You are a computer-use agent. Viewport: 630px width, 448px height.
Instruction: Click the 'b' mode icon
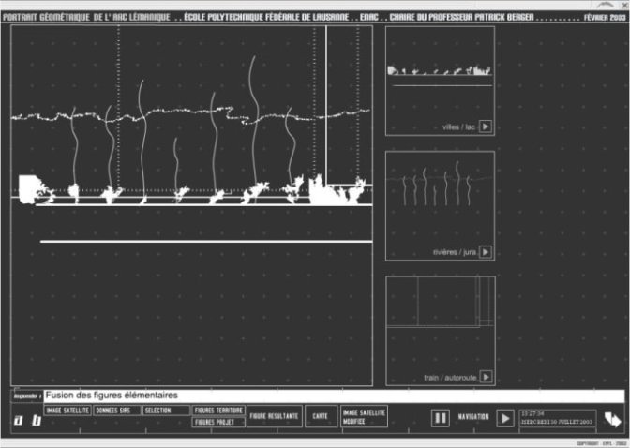[x=37, y=420]
